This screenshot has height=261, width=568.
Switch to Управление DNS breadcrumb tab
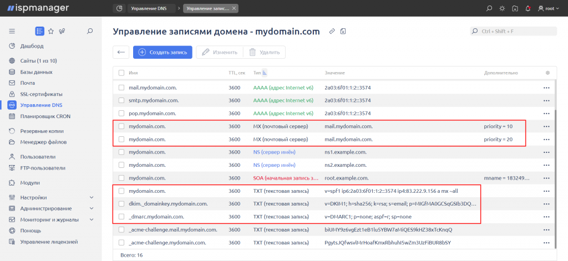tap(151, 8)
